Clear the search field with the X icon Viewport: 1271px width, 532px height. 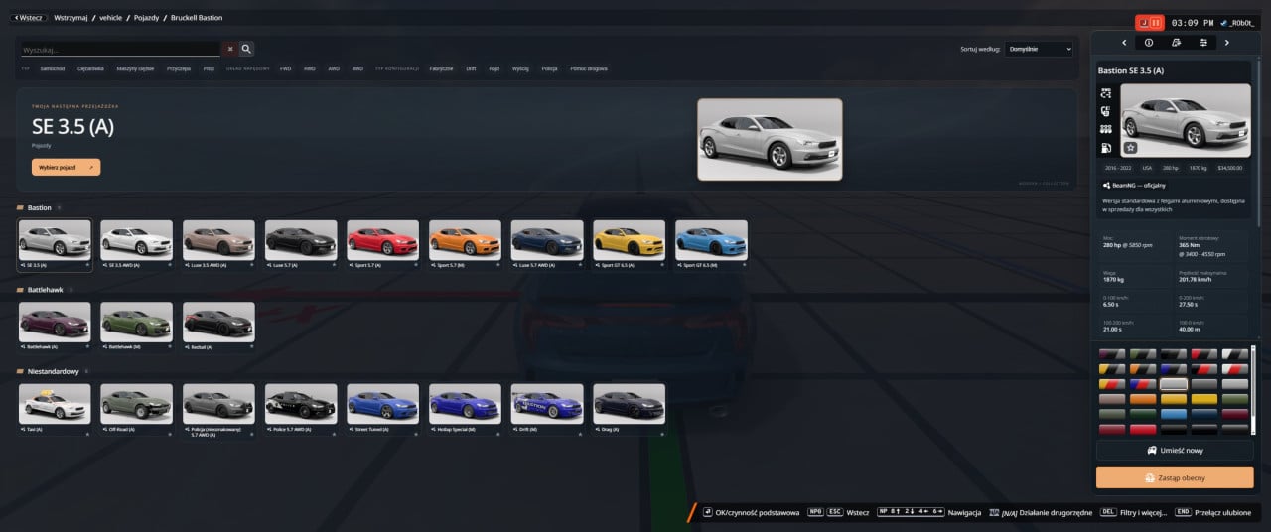click(x=230, y=48)
